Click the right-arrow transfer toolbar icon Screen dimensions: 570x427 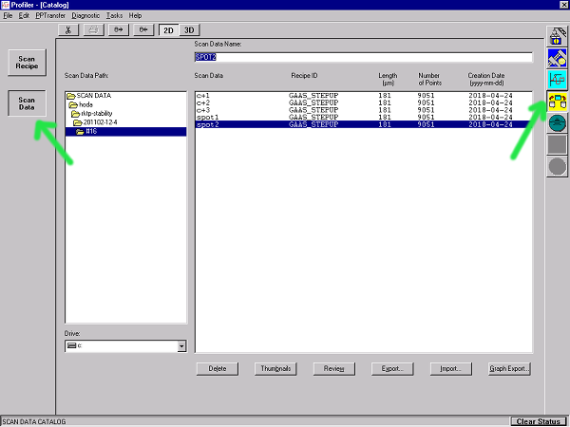click(x=120, y=30)
